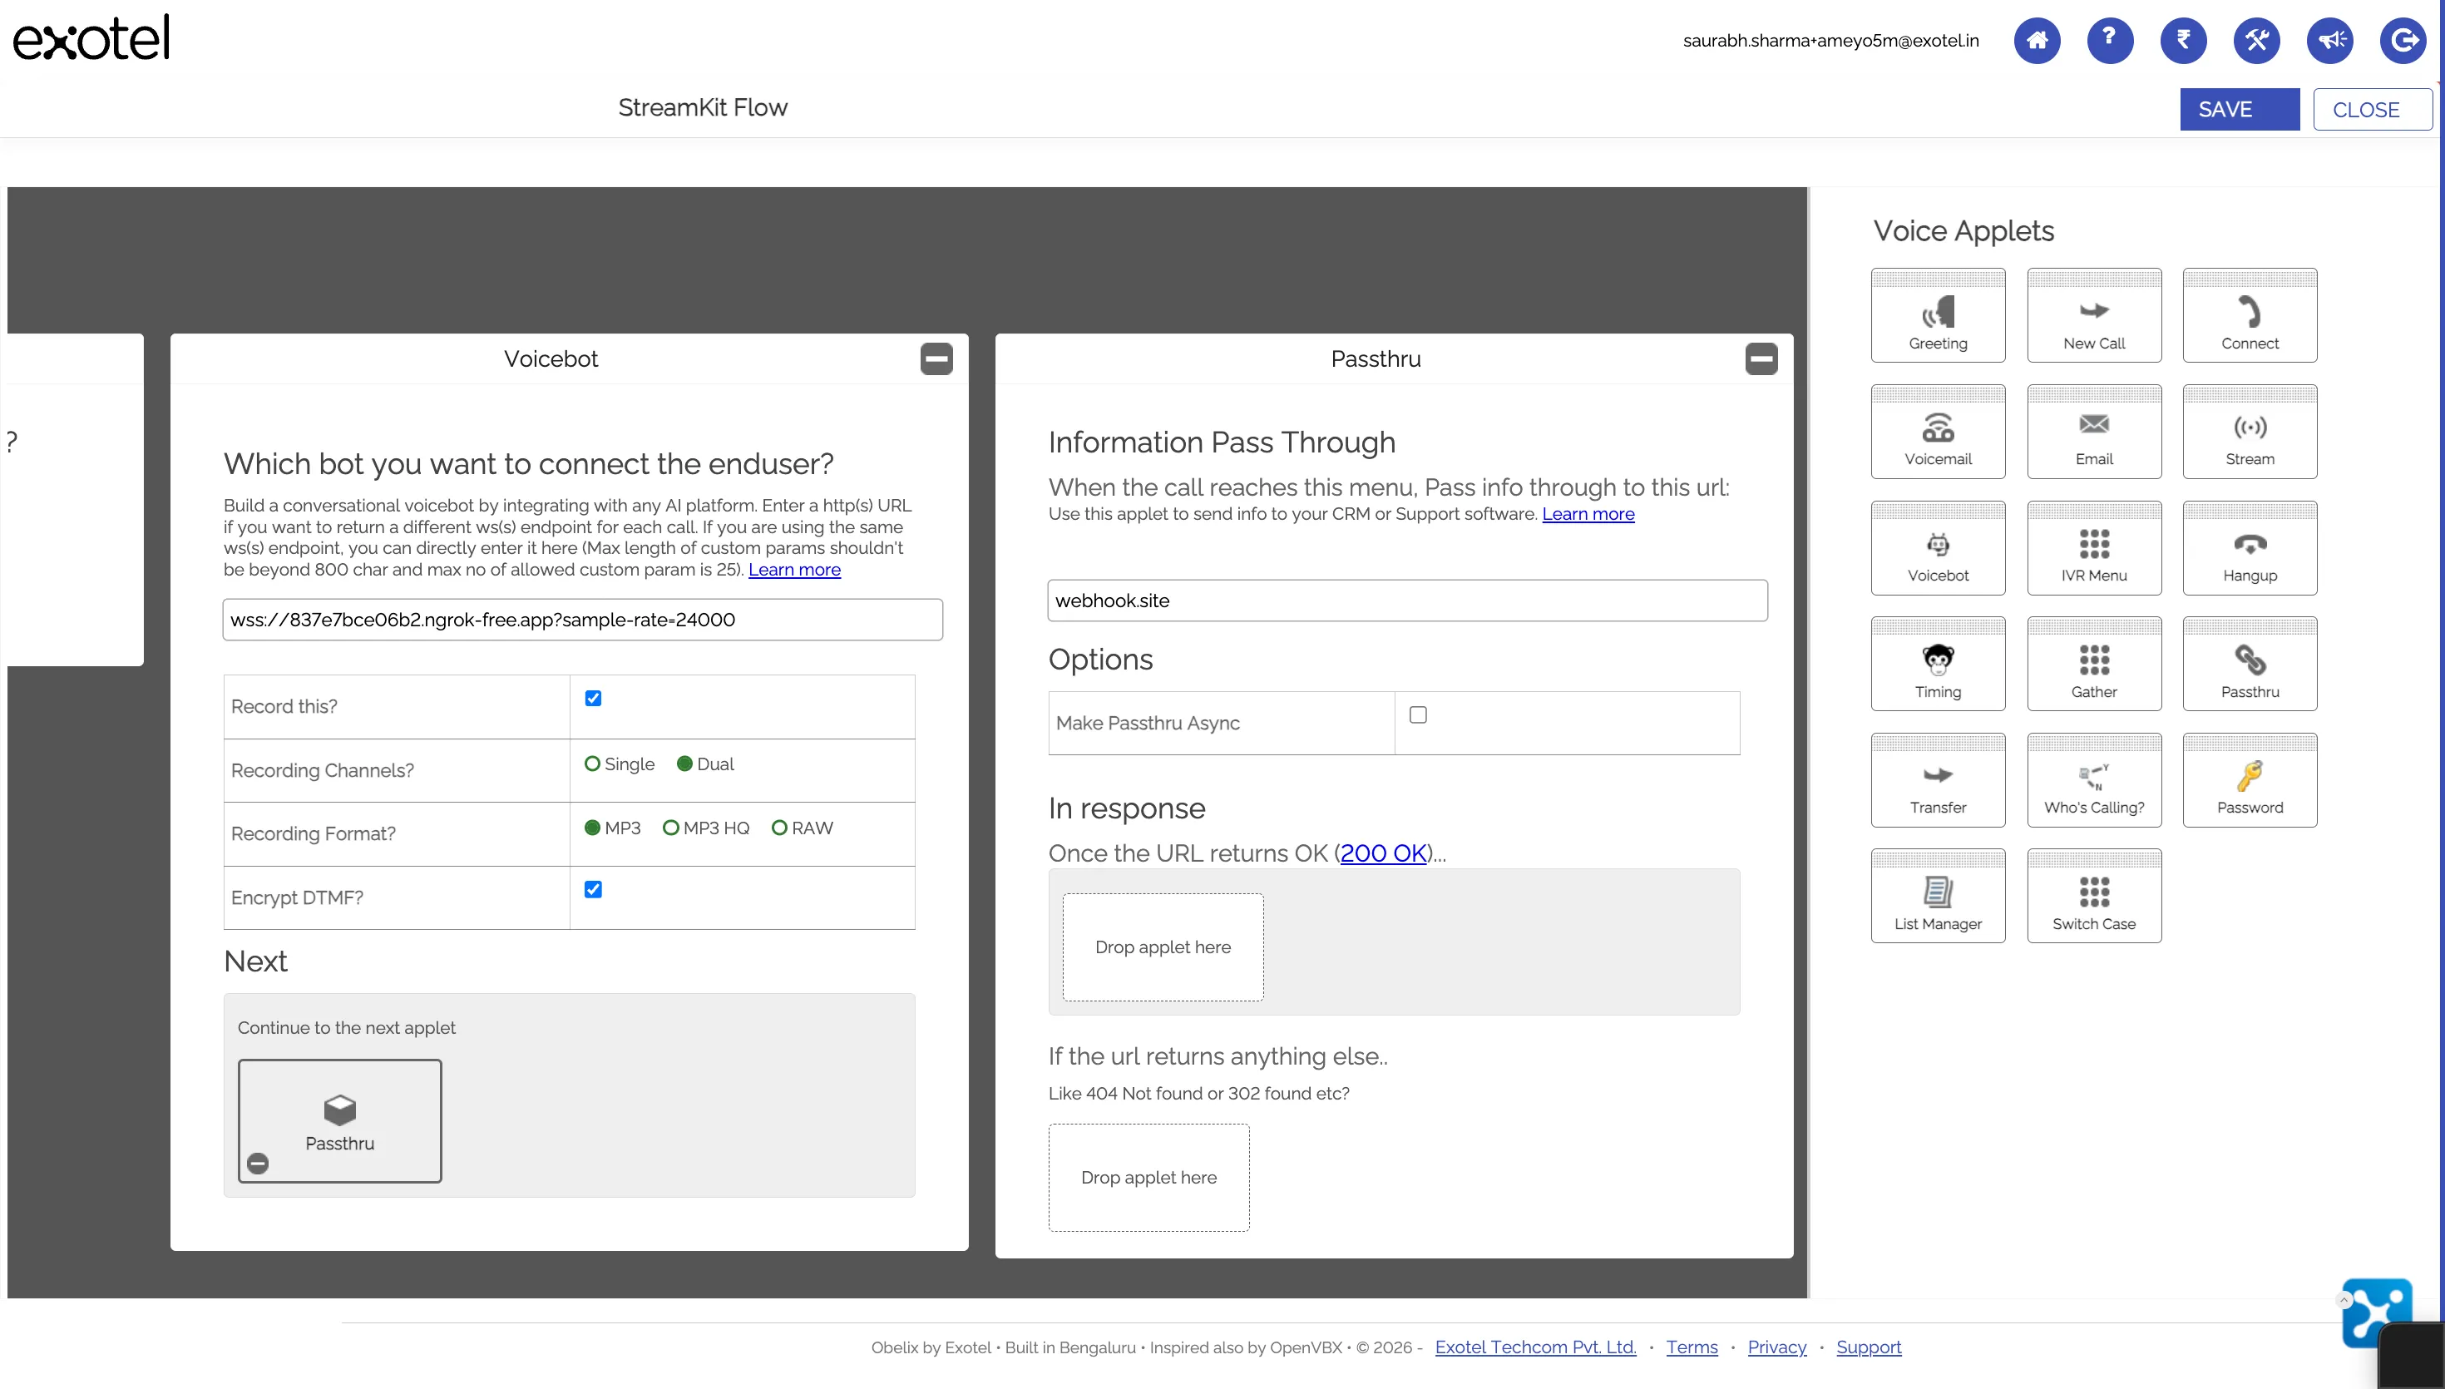Open the Support footer link
This screenshot has height=1389, width=2445.
click(1868, 1347)
